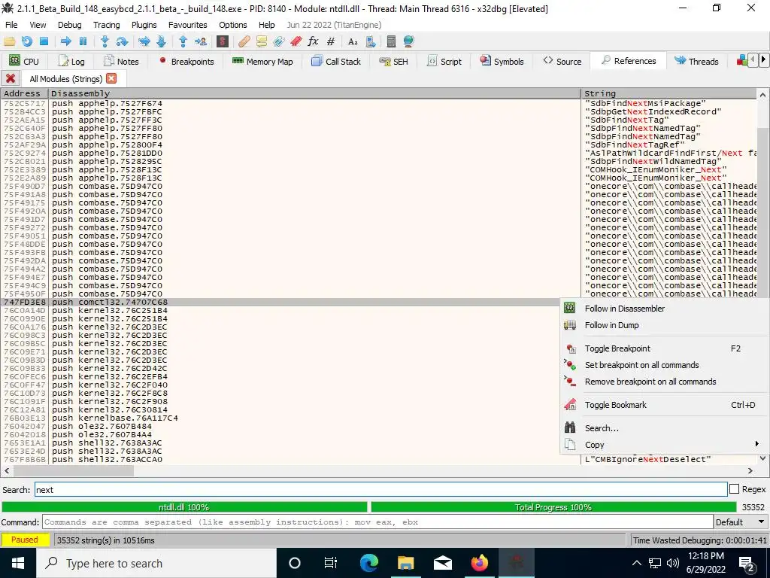Screen dimensions: 770x578
Task: Click the Execute till return up-arrow icon
Action: [183, 42]
